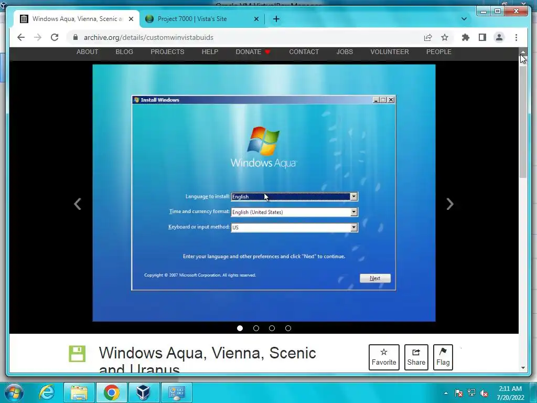Viewport: 537px width, 403px height.
Task: Click the forward navigation arrow
Action: [38, 37]
